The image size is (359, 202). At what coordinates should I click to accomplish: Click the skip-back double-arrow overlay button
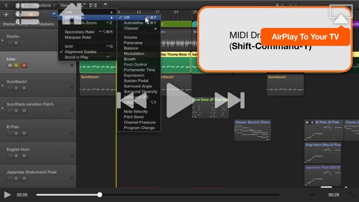point(132,101)
